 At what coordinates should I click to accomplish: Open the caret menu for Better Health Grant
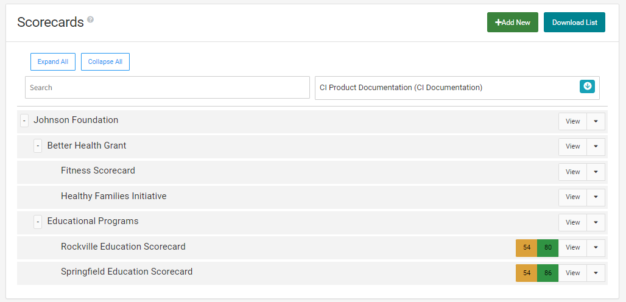coord(596,146)
